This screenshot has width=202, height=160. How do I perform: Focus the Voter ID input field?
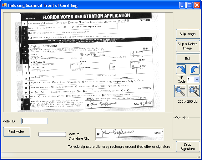tap(34, 121)
